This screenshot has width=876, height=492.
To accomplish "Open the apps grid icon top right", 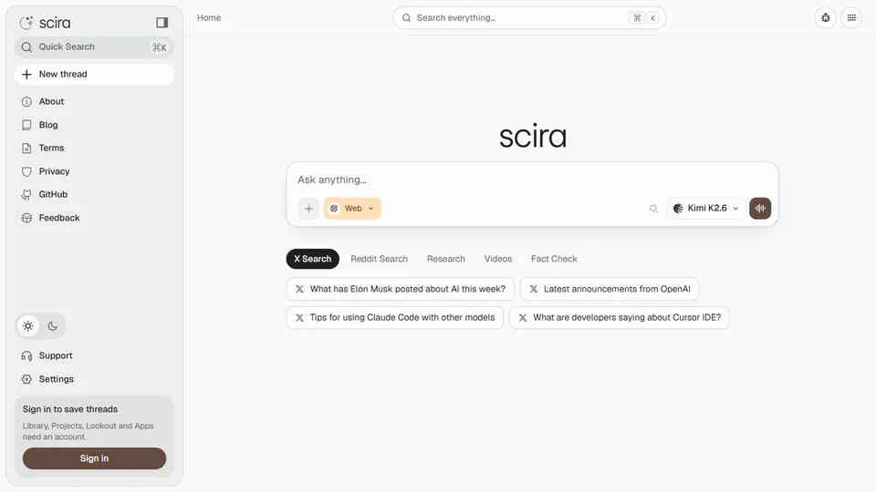I will [851, 18].
